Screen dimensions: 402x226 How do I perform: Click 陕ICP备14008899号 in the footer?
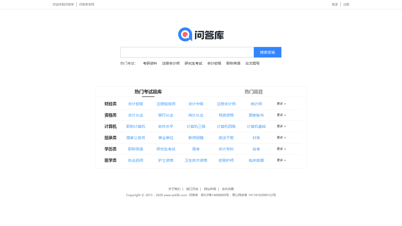click(215, 195)
